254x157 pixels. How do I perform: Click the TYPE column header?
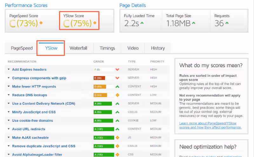(x=132, y=62)
